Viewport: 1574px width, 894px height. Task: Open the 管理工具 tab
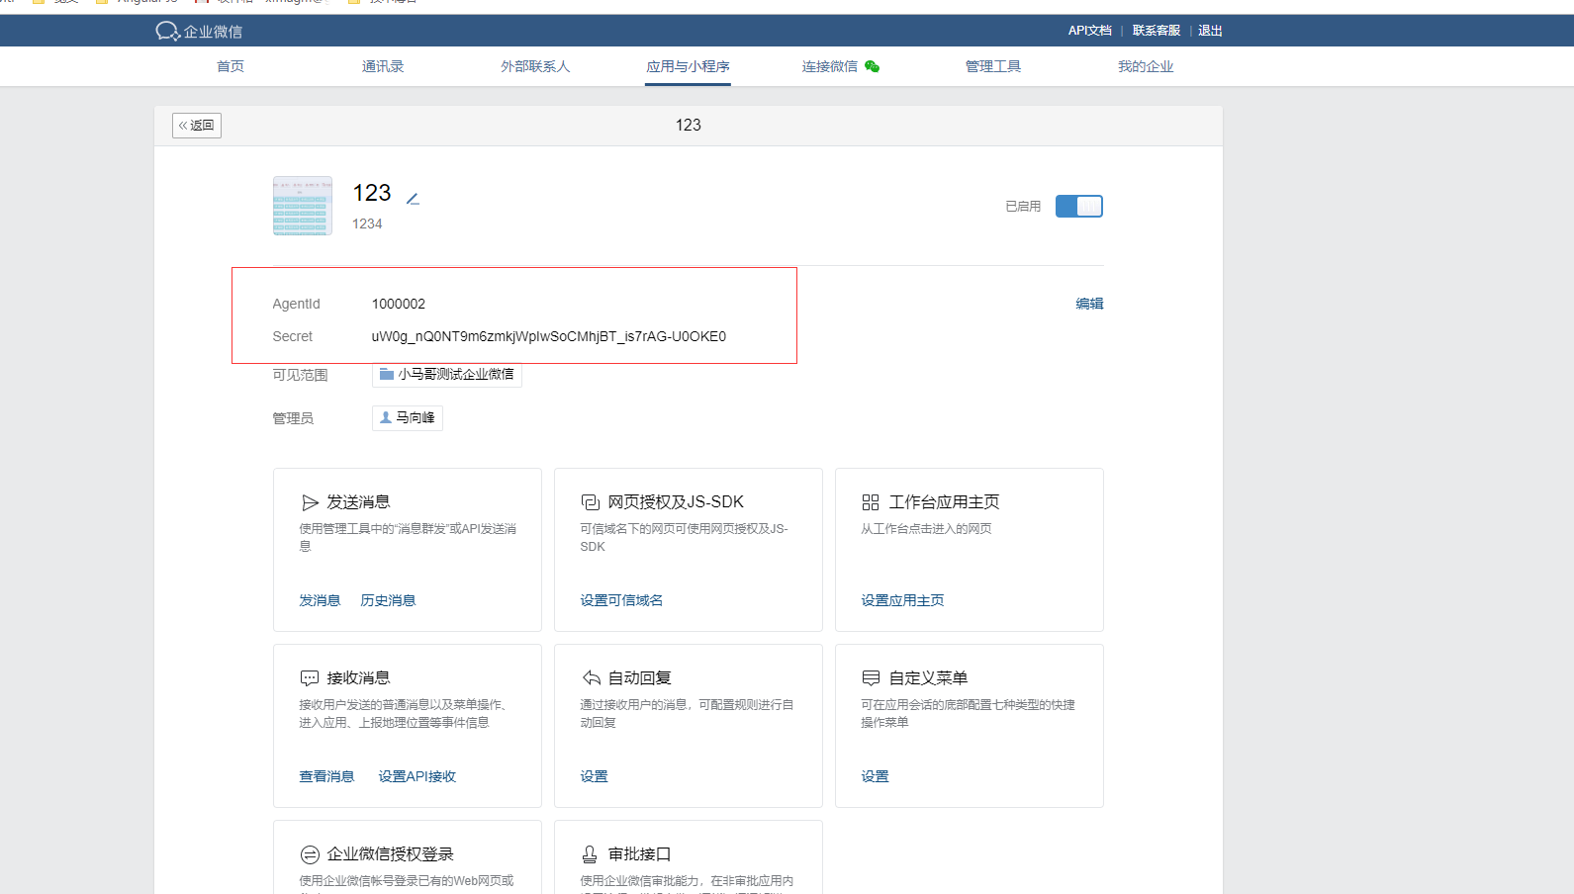(993, 66)
